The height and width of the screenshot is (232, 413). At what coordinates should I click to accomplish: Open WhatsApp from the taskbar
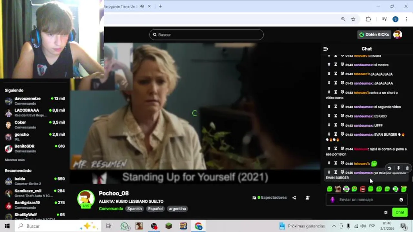click(125, 226)
